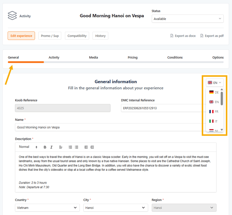Apply bulleted list formatting
Screen dimensions: 232x215
click(x=76, y=147)
